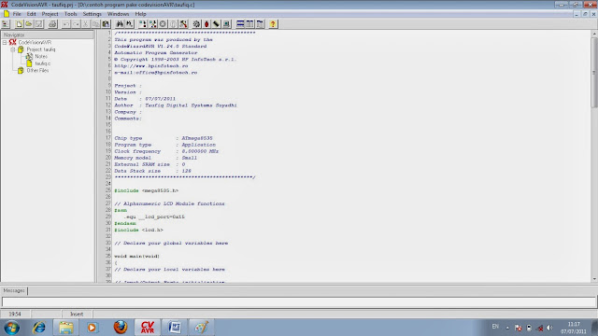Select the CodeVisionAVR root node

pyautogui.click(x=35, y=42)
